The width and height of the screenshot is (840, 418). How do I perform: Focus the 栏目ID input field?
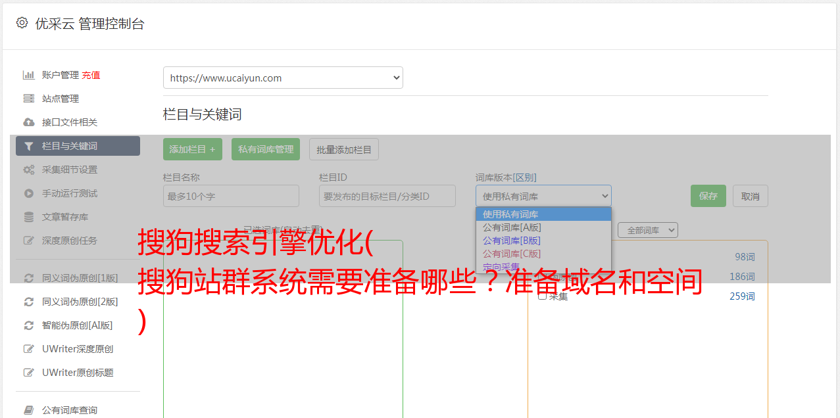pyautogui.click(x=387, y=196)
